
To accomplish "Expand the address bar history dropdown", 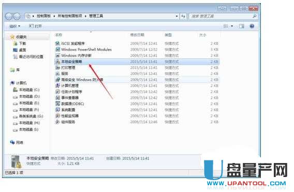I will click(x=177, y=17).
